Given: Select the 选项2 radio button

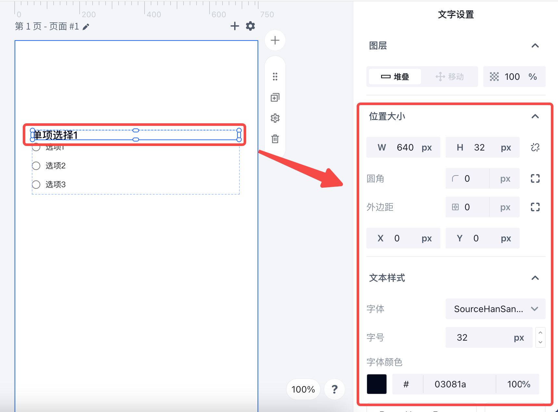Looking at the screenshot, I should [x=36, y=166].
